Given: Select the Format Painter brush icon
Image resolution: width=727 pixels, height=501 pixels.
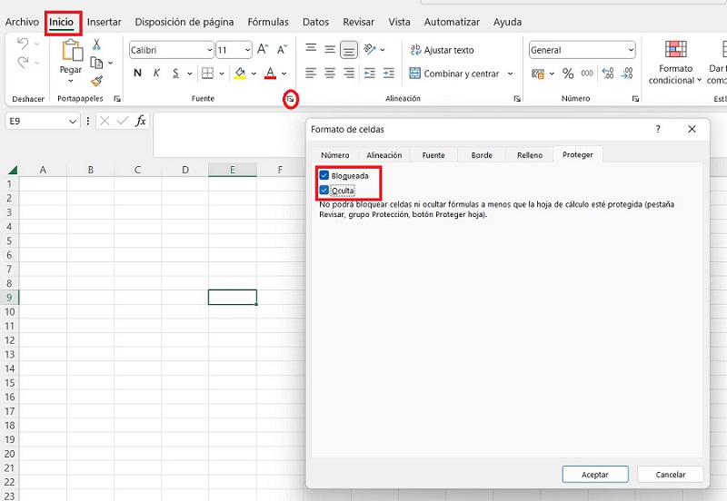Looking at the screenshot, I should 96,81.
